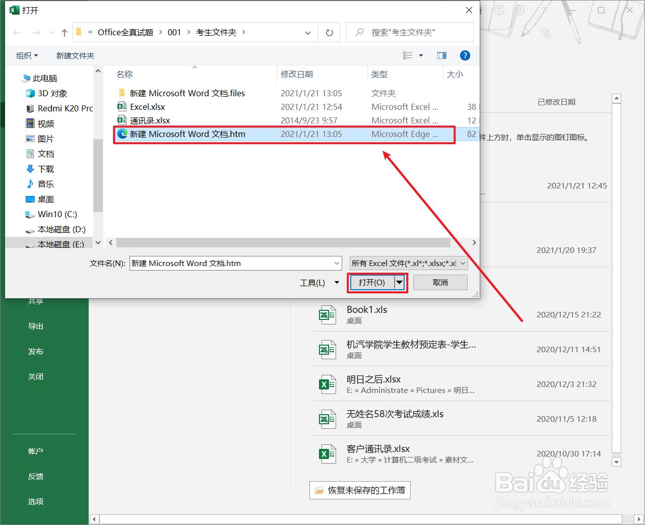
Task: Click the Excel icon beside 客户通讯录.xlsx
Action: (x=328, y=454)
